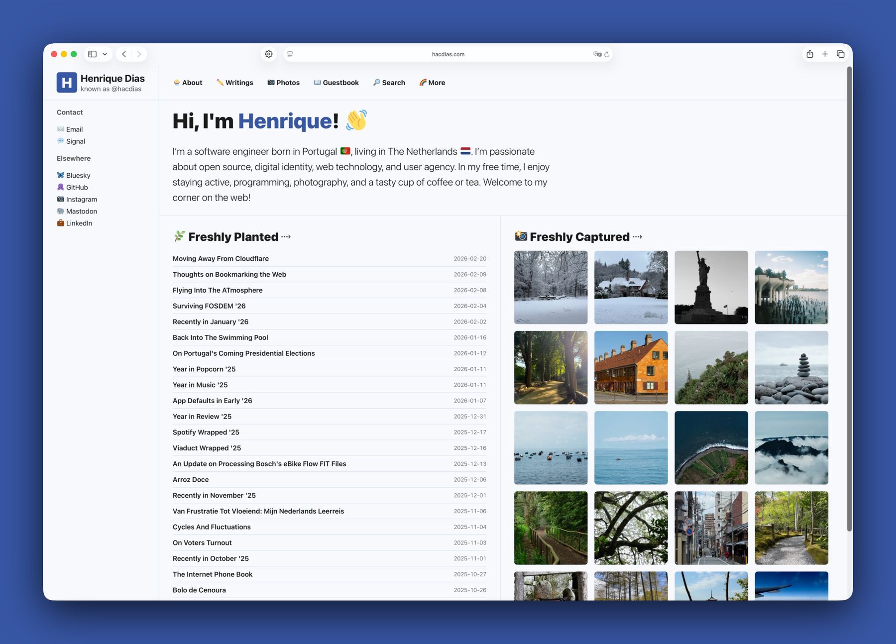Expand Freshly Captured arrow for more photos

click(x=637, y=237)
